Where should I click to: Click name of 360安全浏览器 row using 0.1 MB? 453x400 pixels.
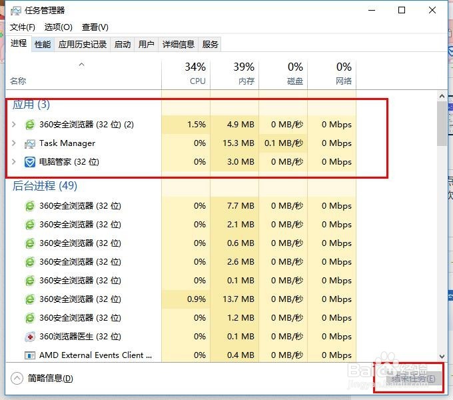coord(81,281)
